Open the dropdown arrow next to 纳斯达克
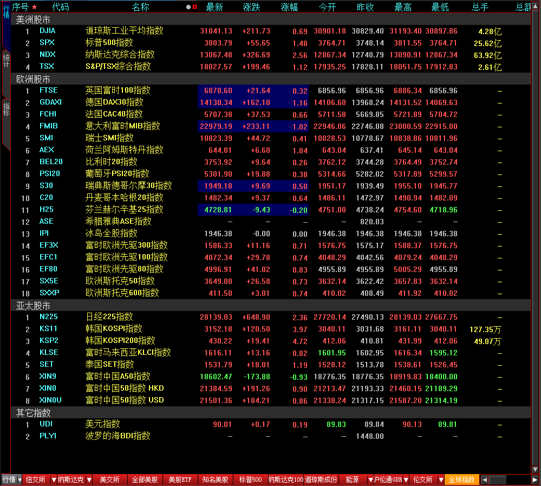The width and height of the screenshot is (541, 486). pyautogui.click(x=89, y=479)
